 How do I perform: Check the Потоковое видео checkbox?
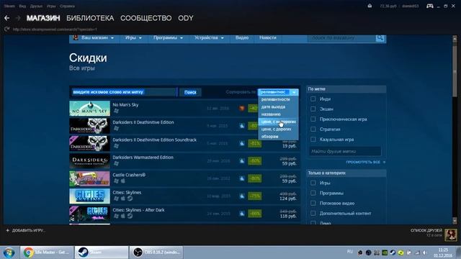[x=313, y=203]
